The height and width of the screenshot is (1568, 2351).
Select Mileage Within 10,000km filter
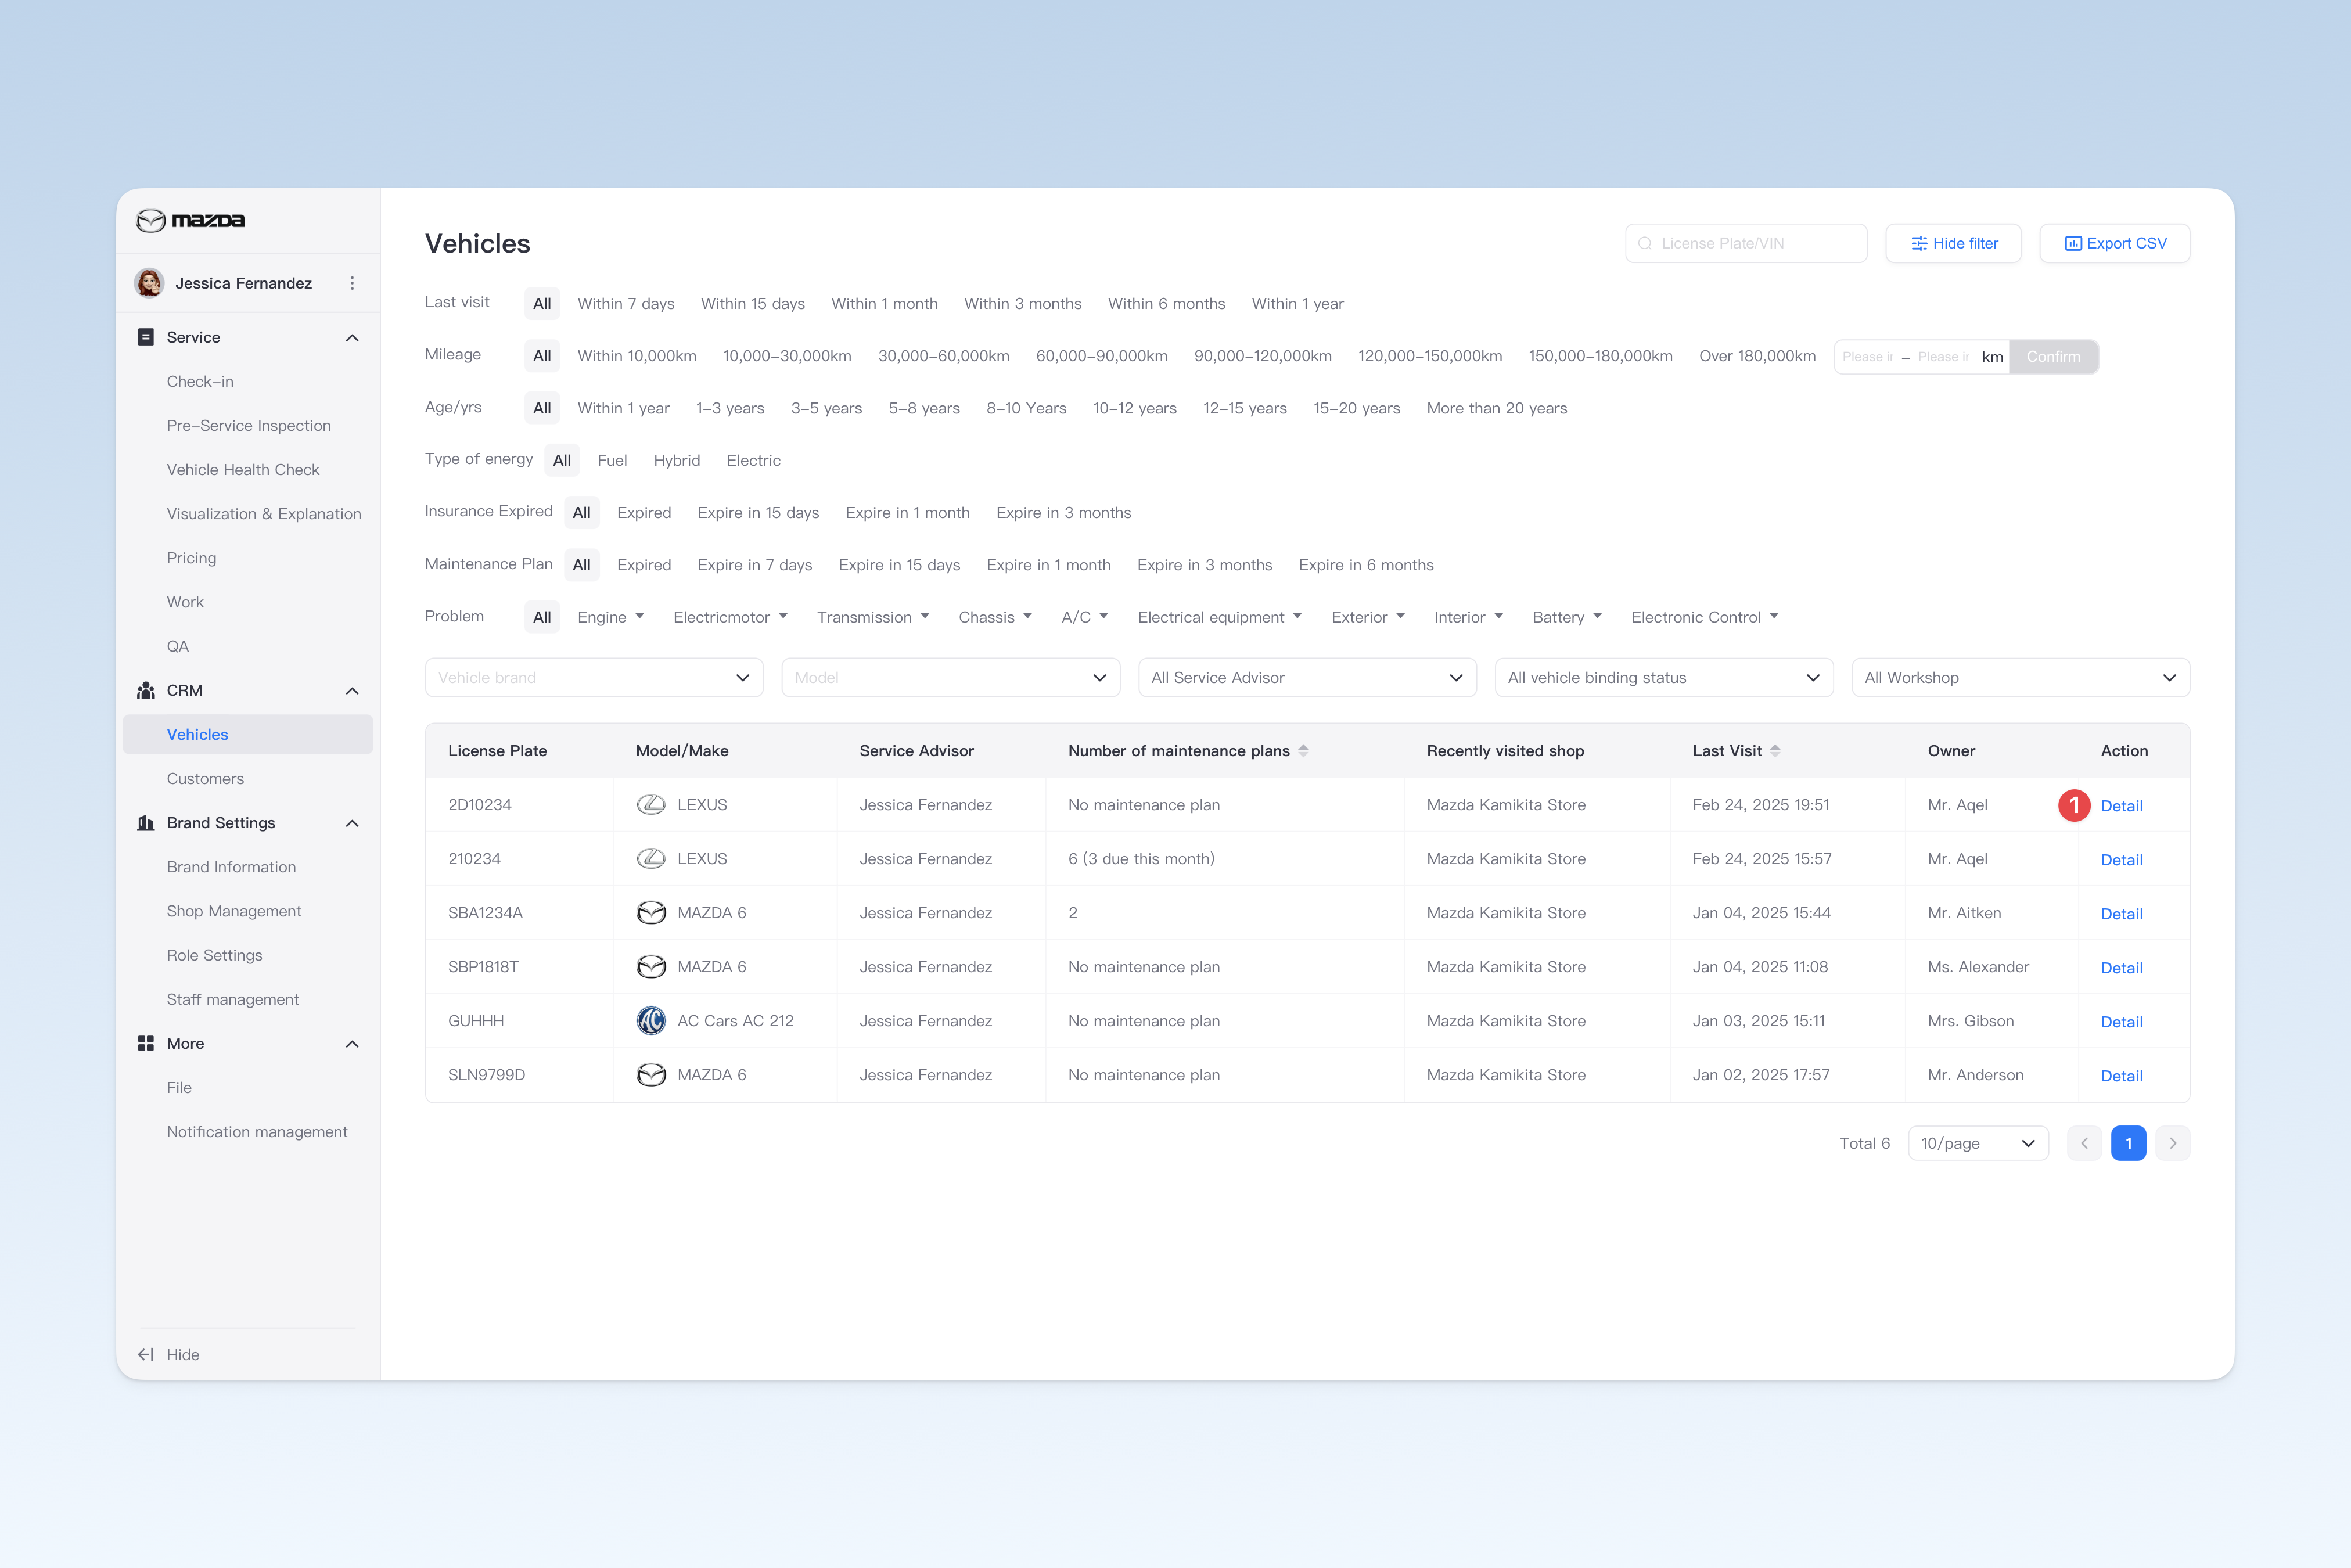coord(637,356)
